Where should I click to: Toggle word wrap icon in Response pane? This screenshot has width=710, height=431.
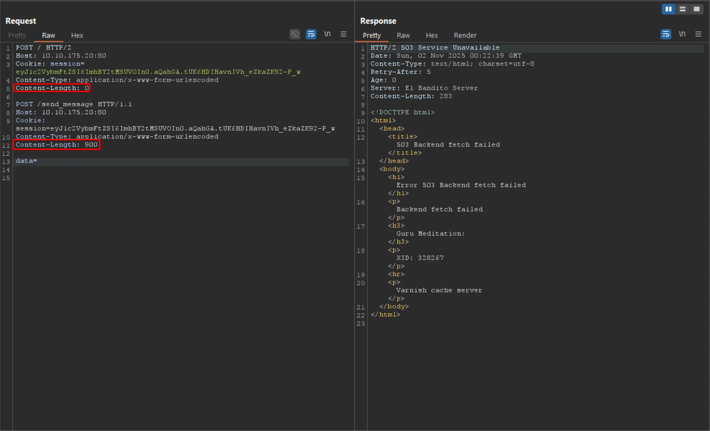pyautogui.click(x=666, y=34)
